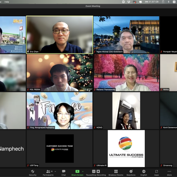This screenshot has width=177, height=177.
Task: Click the 31.97 GB memory indicator
Action: pos(152,2)
